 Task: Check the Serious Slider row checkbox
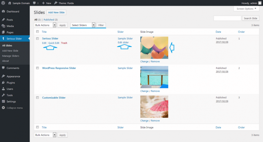pos(37,38)
